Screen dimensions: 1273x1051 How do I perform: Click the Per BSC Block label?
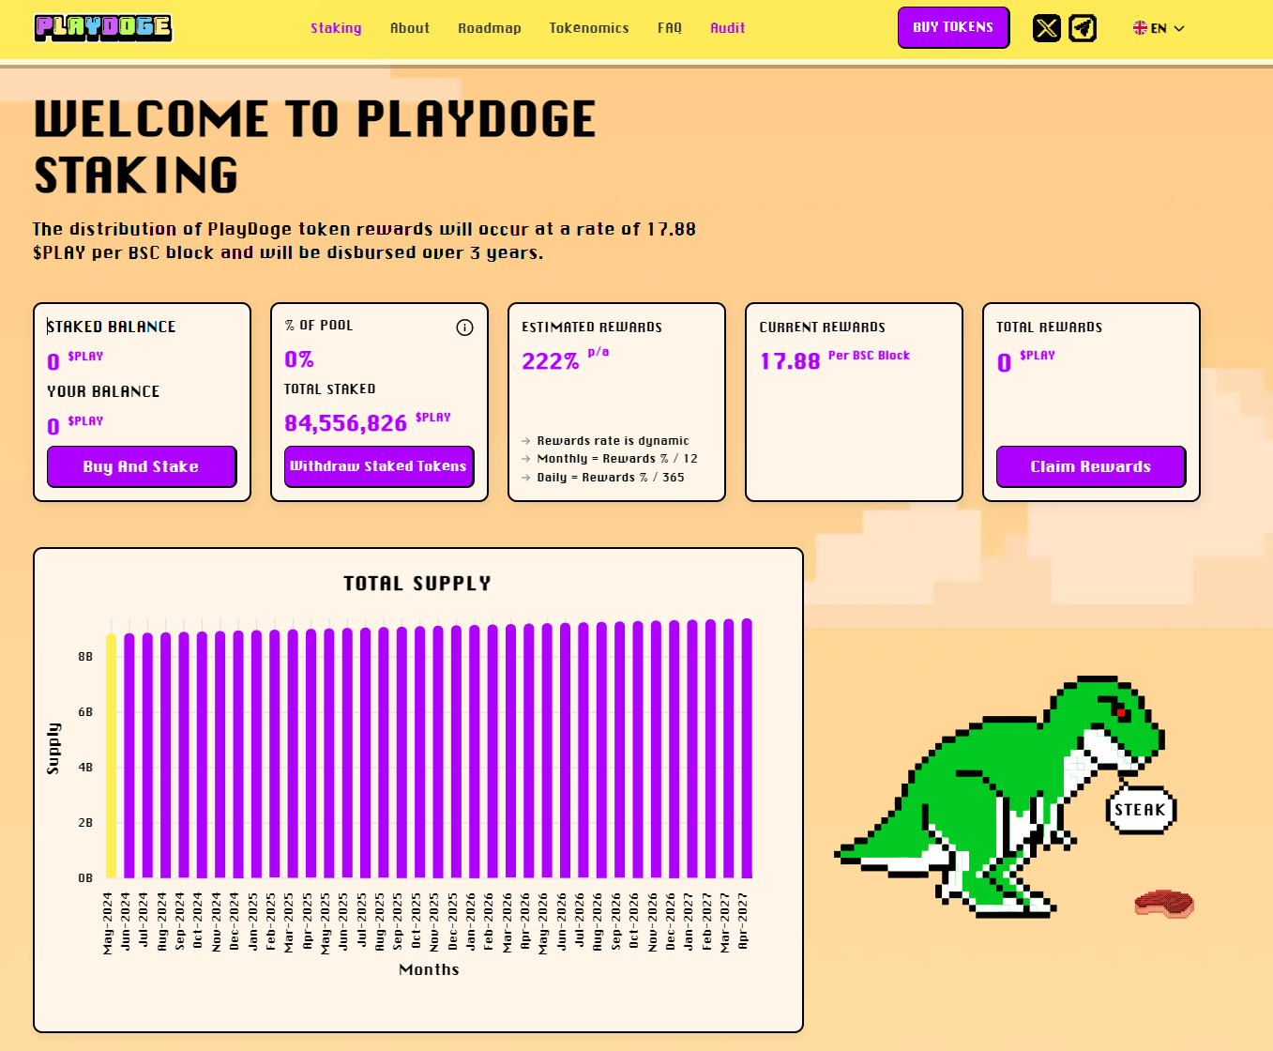click(869, 356)
